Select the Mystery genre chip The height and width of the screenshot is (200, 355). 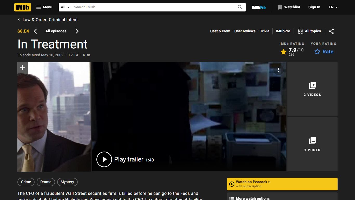tap(67, 182)
